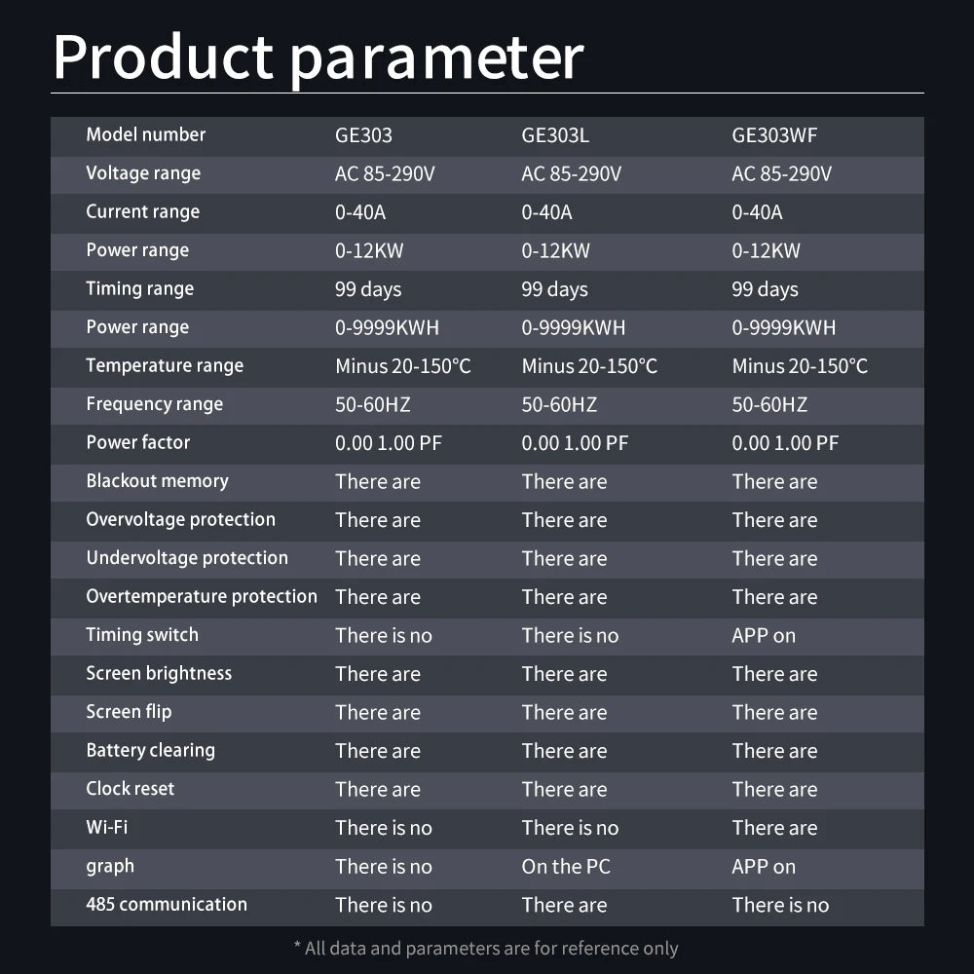Click the "Product parameter" heading
This screenshot has width=974, height=974.
click(x=318, y=56)
